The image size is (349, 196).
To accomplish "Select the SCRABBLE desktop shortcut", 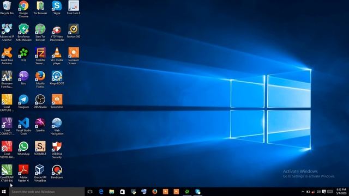I will coord(40,148).
